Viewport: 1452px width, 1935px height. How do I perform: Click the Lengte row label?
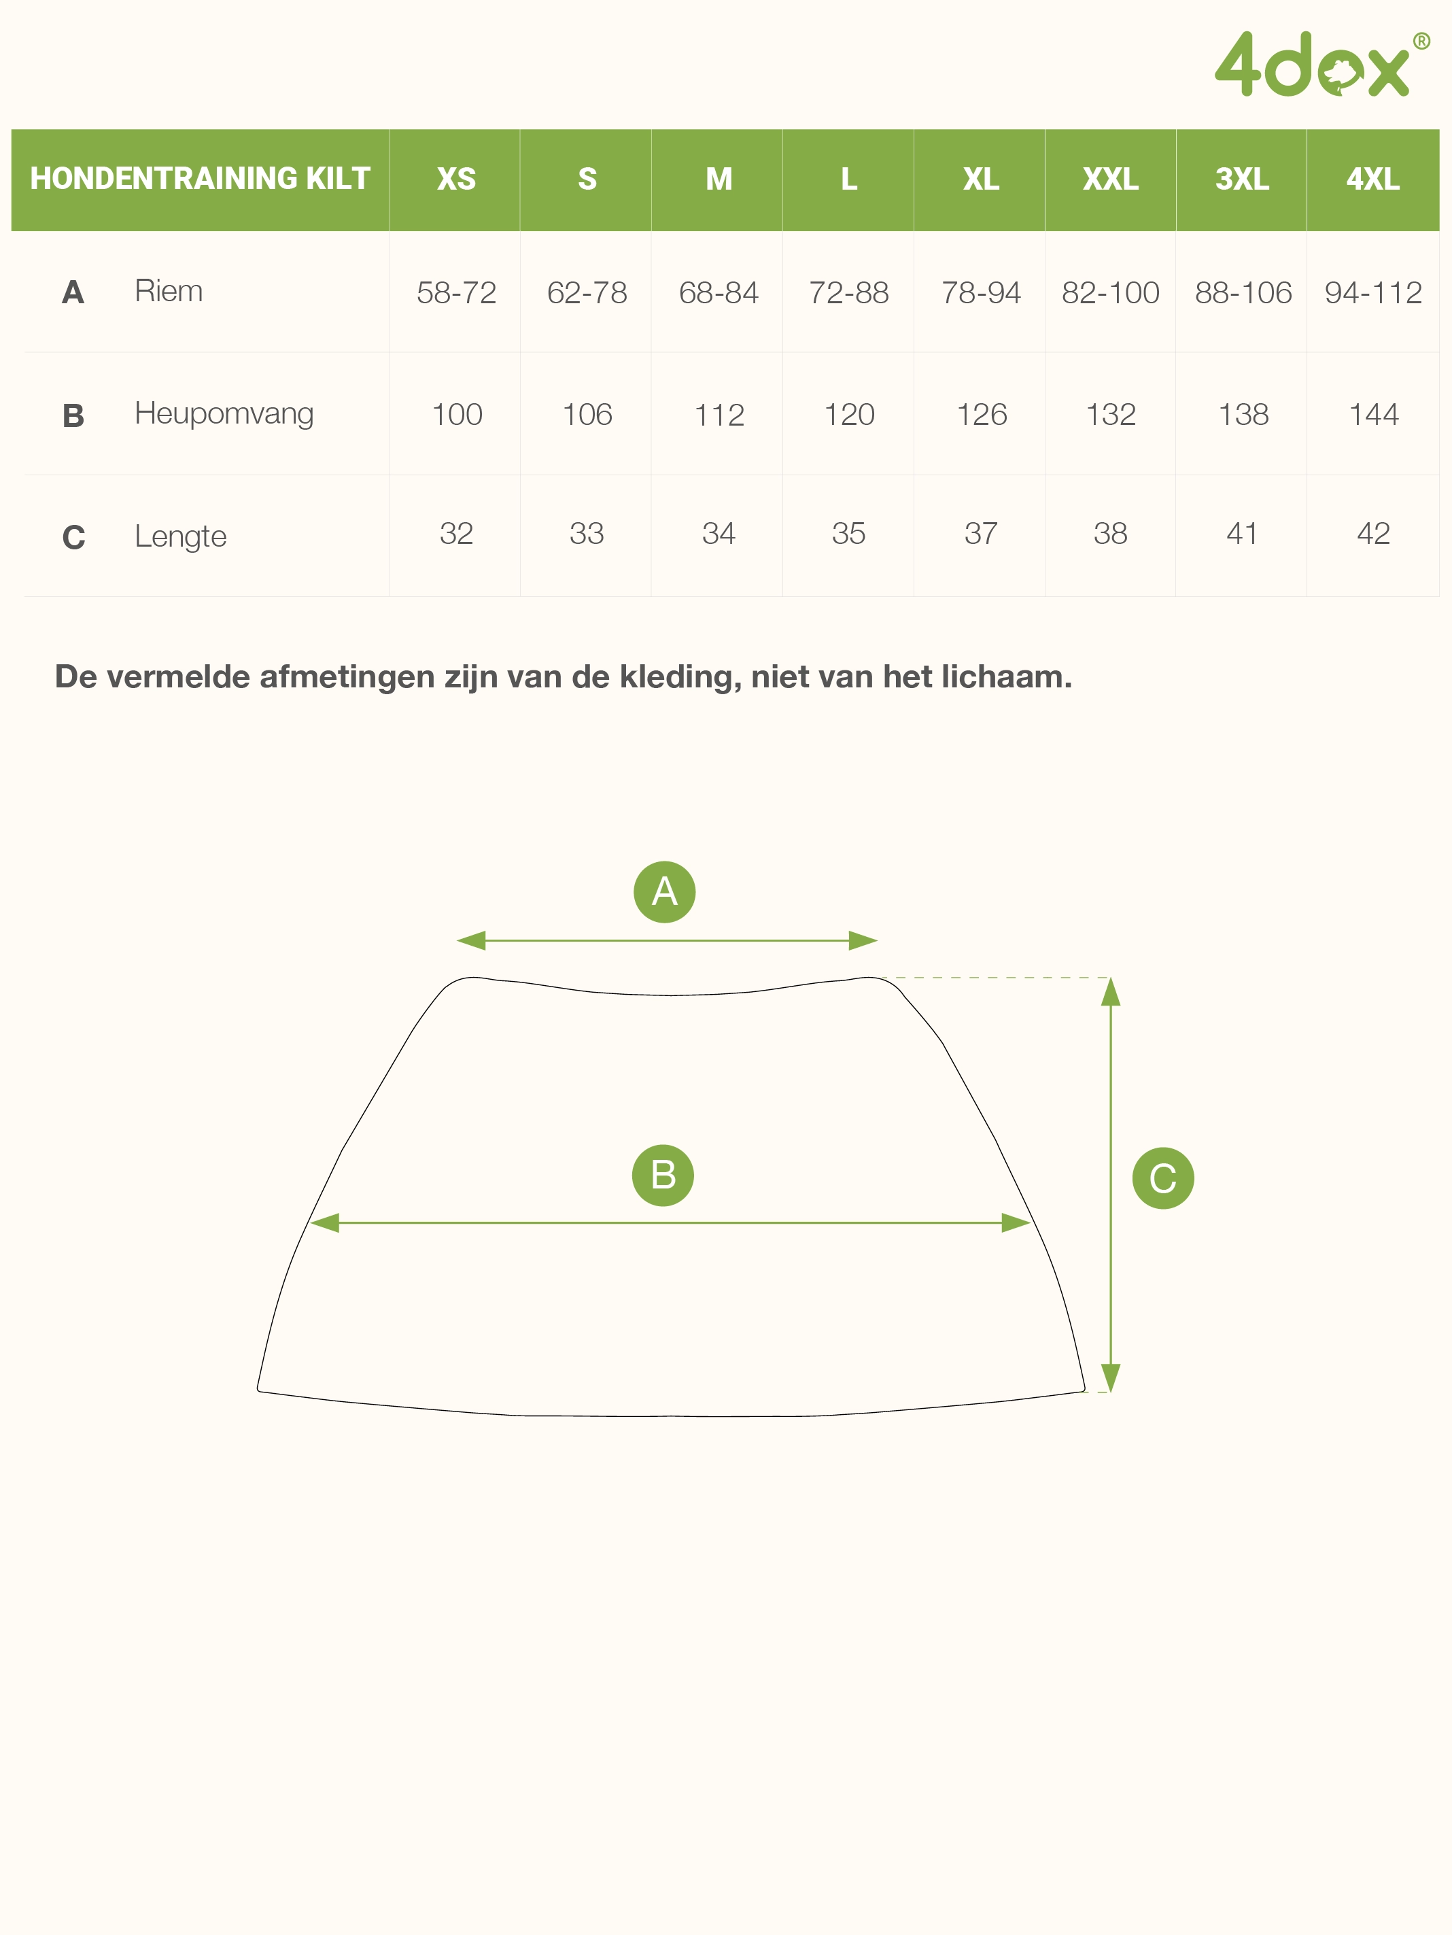click(x=180, y=536)
